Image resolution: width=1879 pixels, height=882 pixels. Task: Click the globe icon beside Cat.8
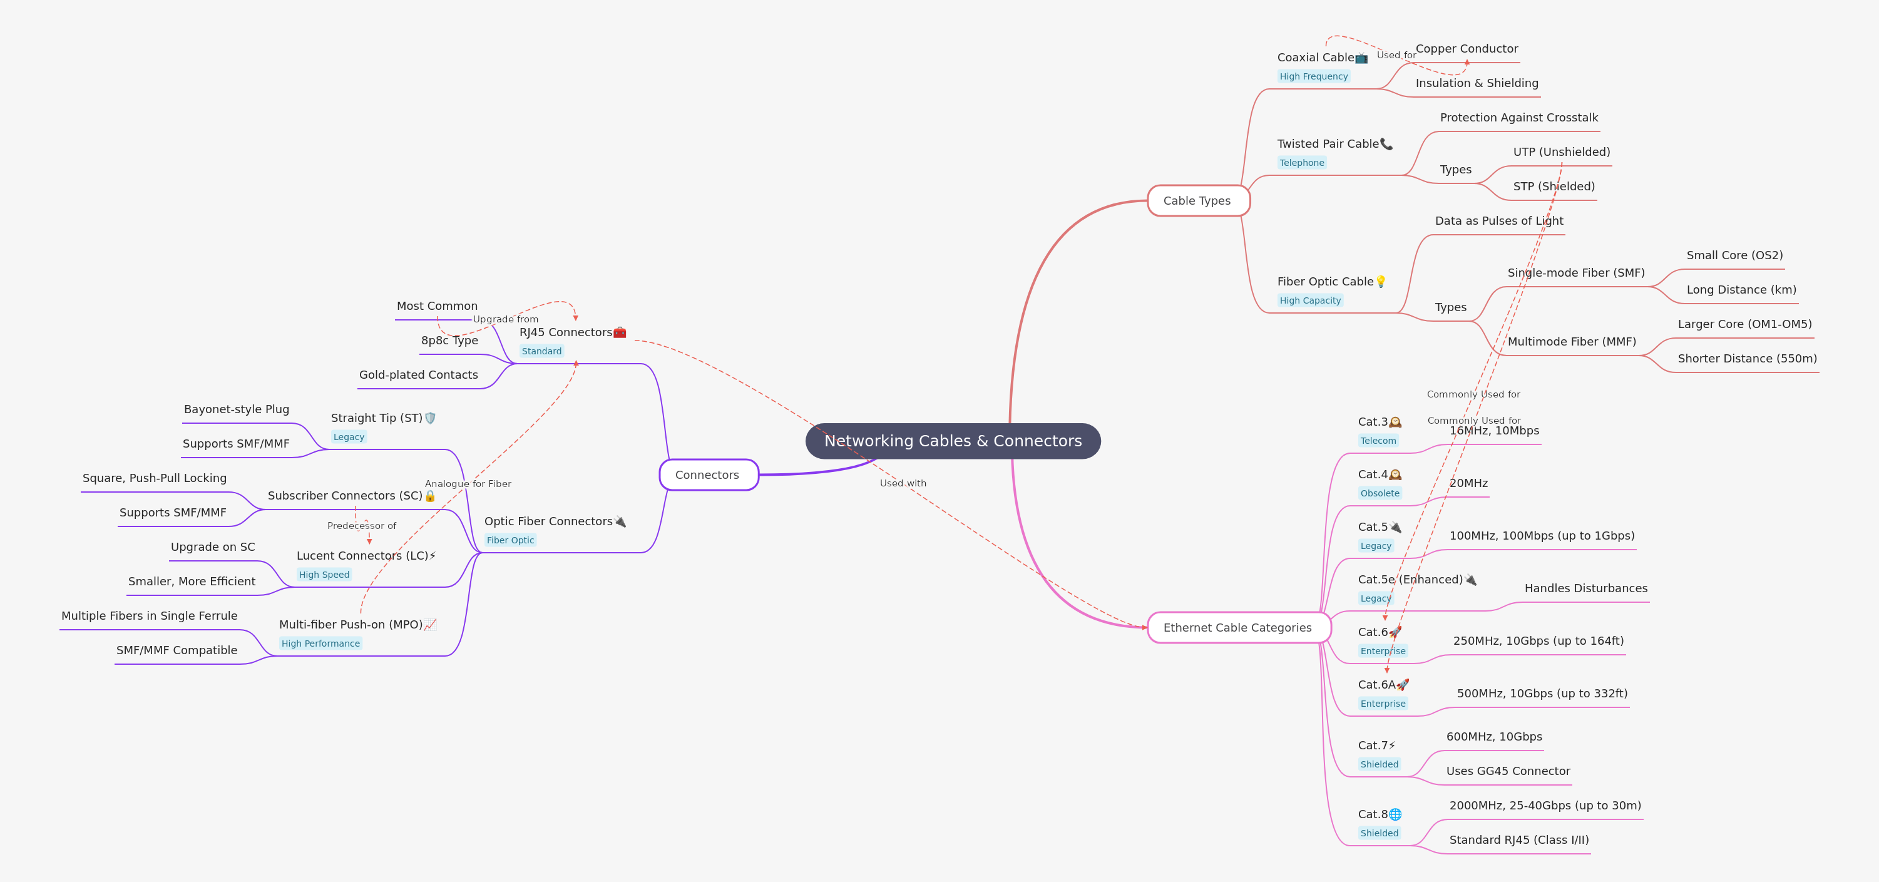coord(1395,814)
